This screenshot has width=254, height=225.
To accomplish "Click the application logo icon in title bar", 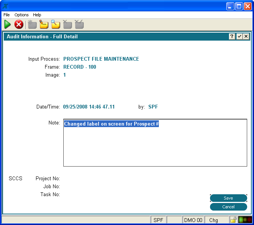I will click(x=5, y=6).
